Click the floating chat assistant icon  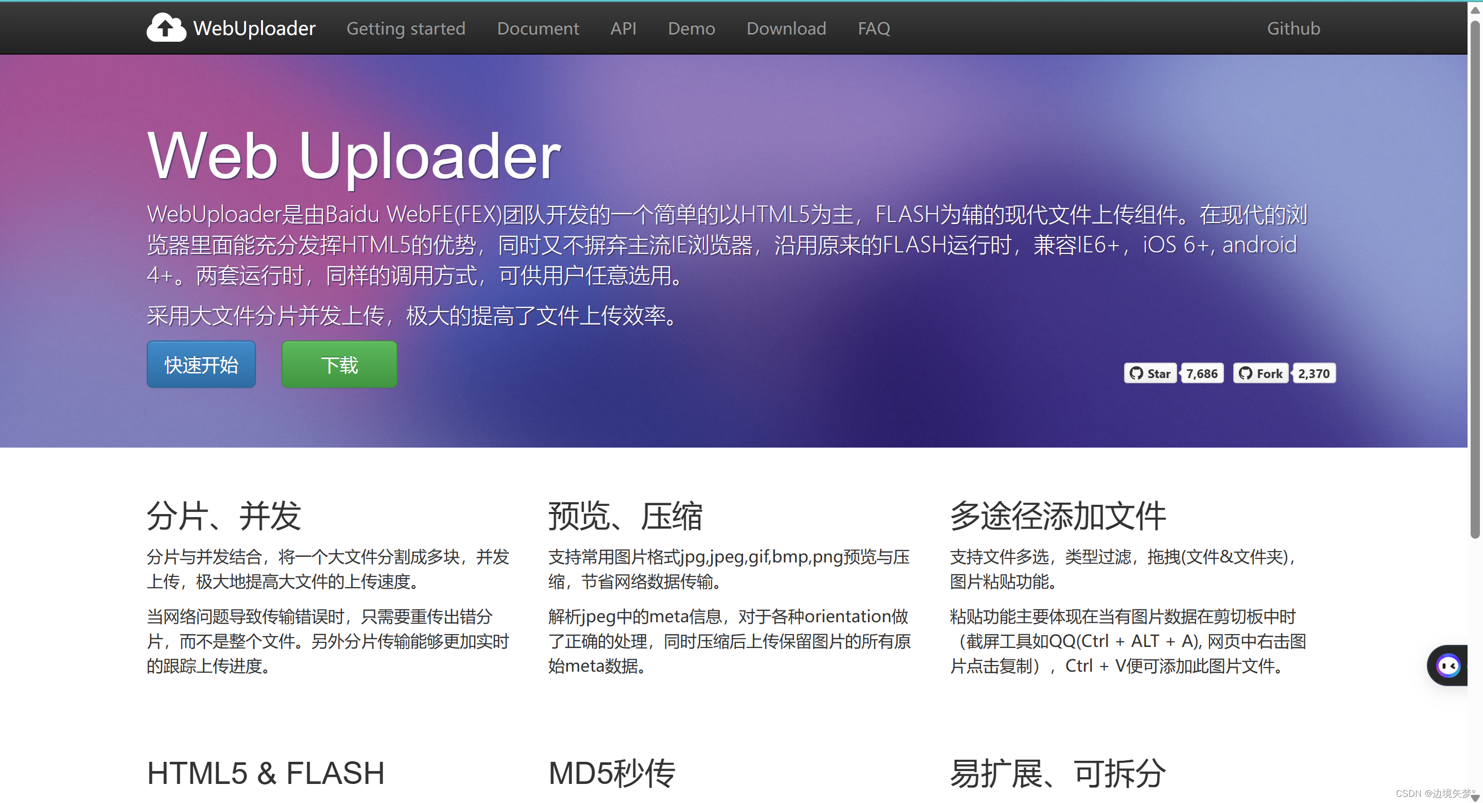(1448, 666)
